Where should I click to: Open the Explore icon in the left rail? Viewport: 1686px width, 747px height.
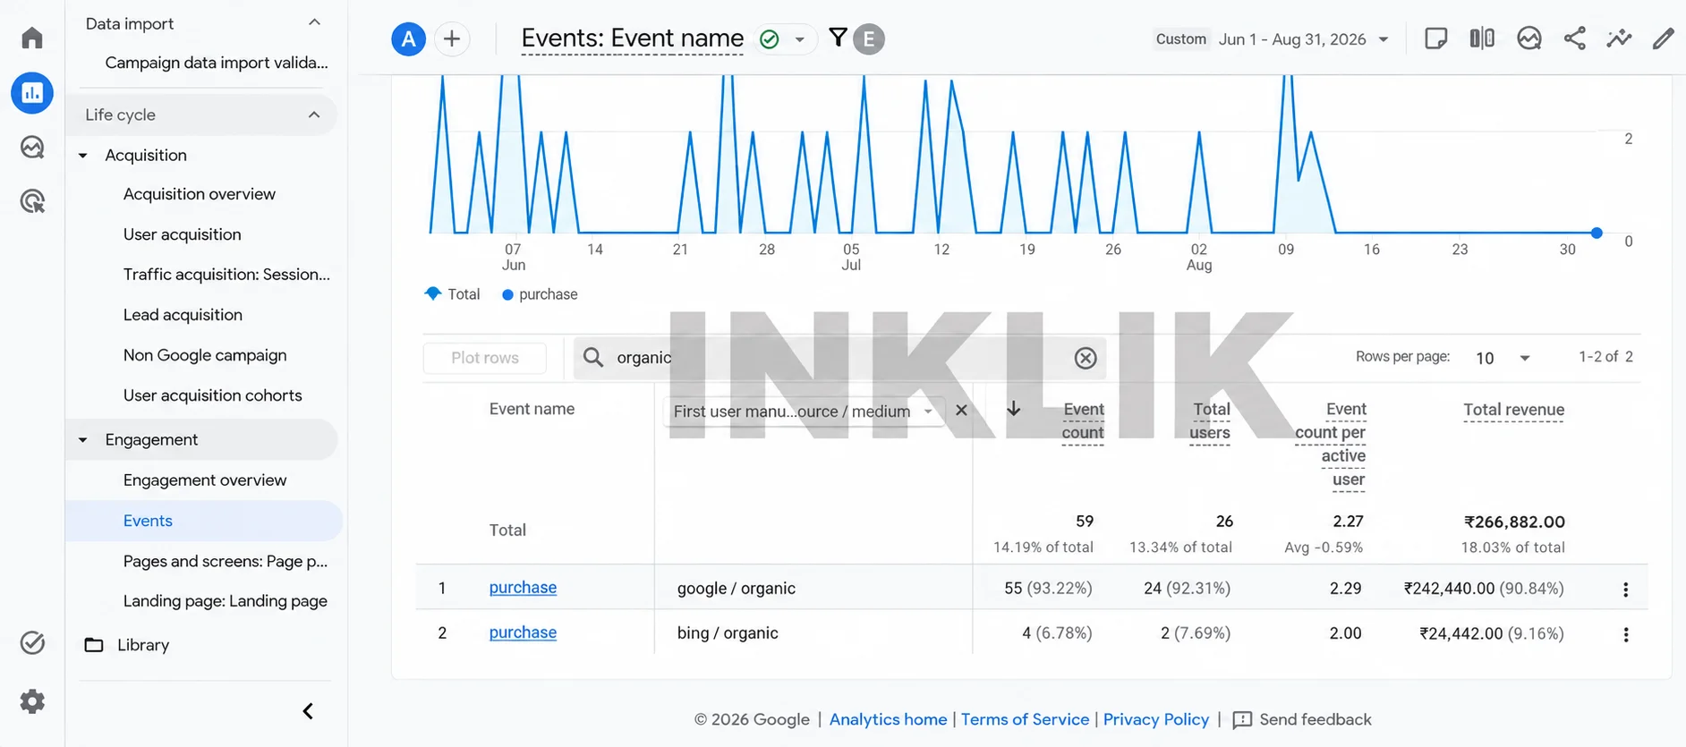click(x=32, y=147)
